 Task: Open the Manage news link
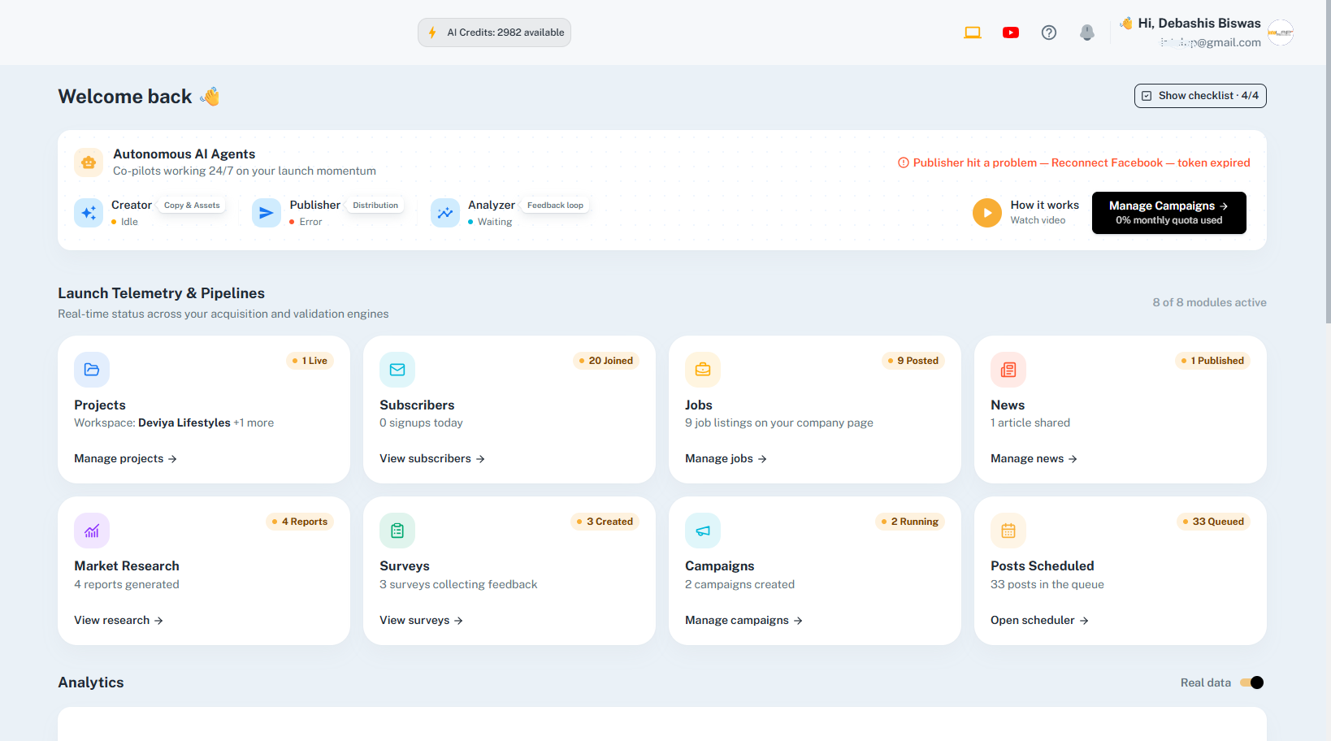tap(1034, 459)
